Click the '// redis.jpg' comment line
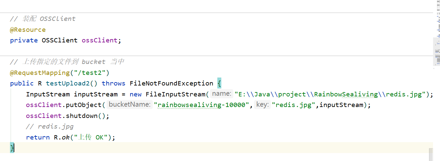The width and height of the screenshot is (440, 161). point(50,127)
